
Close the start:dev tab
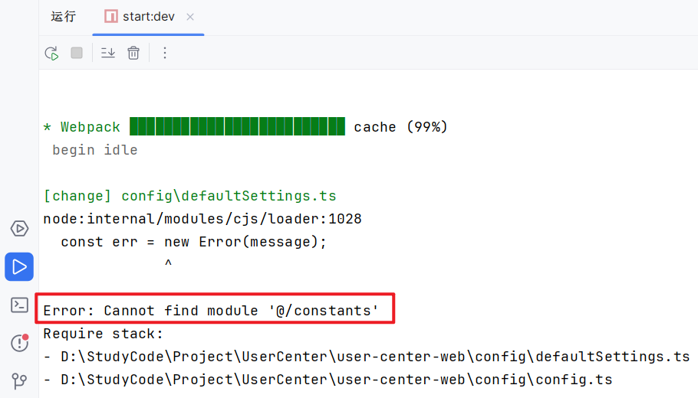pyautogui.click(x=190, y=17)
